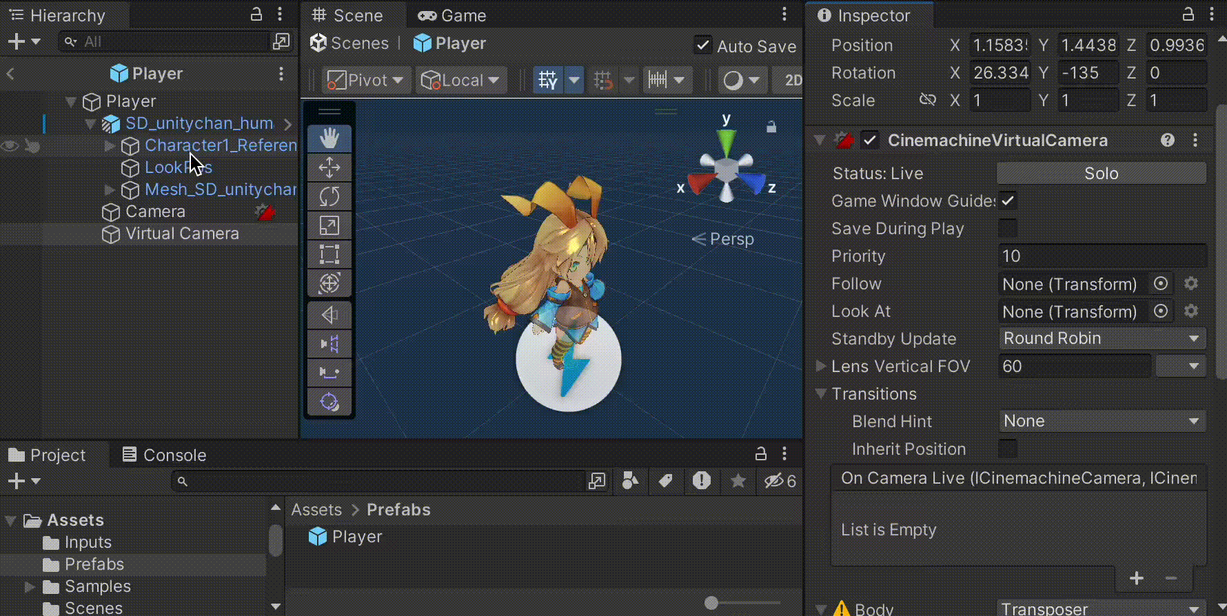Collapse the Player root in Hierarchy
The width and height of the screenshot is (1227, 616).
70,101
